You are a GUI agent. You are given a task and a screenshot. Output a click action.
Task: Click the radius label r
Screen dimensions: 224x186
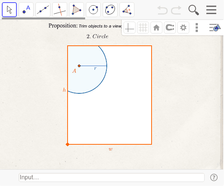(x=95, y=68)
